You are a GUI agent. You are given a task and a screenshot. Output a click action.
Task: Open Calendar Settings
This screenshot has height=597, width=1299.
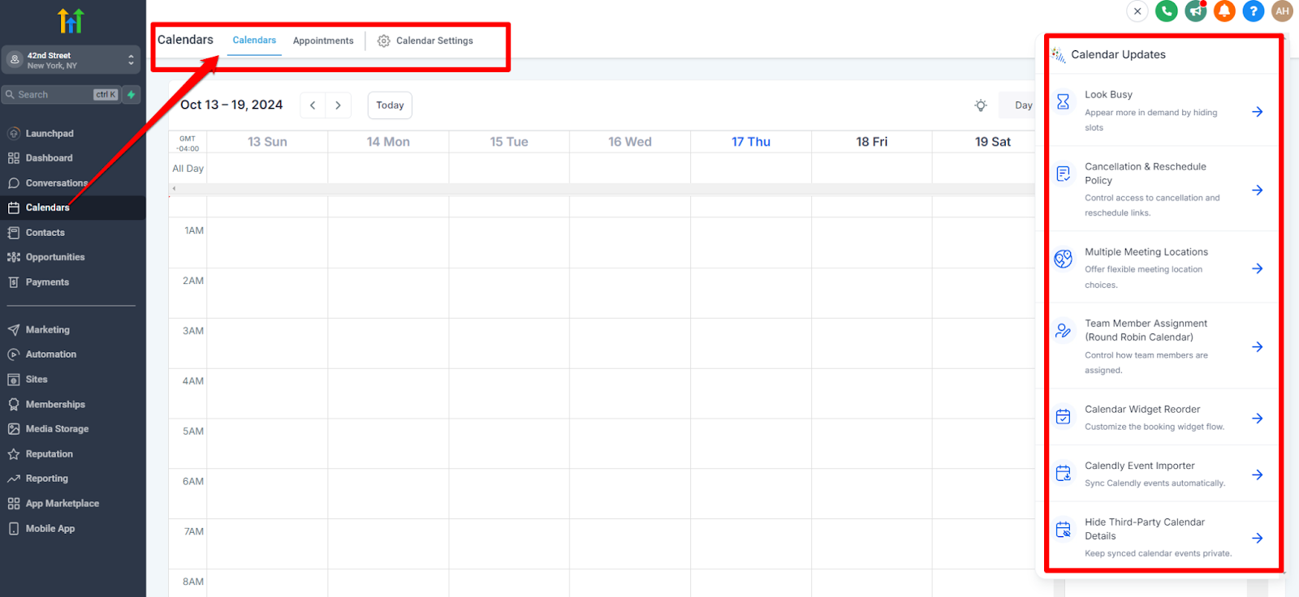point(425,41)
